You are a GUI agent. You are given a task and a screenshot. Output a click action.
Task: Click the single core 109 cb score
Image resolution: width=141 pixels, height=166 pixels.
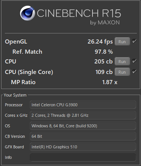(104, 72)
